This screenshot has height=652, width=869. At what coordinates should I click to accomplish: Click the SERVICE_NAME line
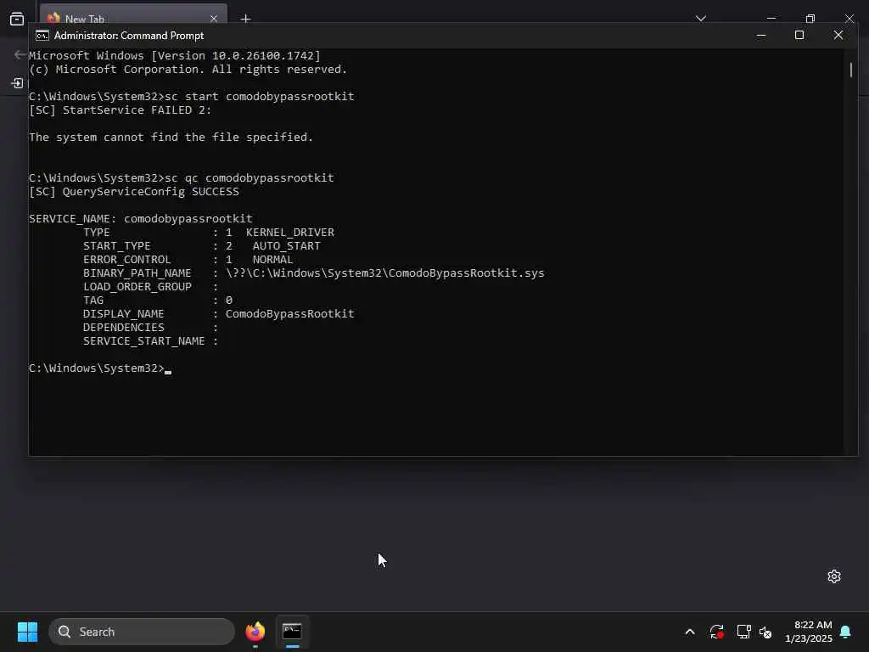[x=140, y=218]
